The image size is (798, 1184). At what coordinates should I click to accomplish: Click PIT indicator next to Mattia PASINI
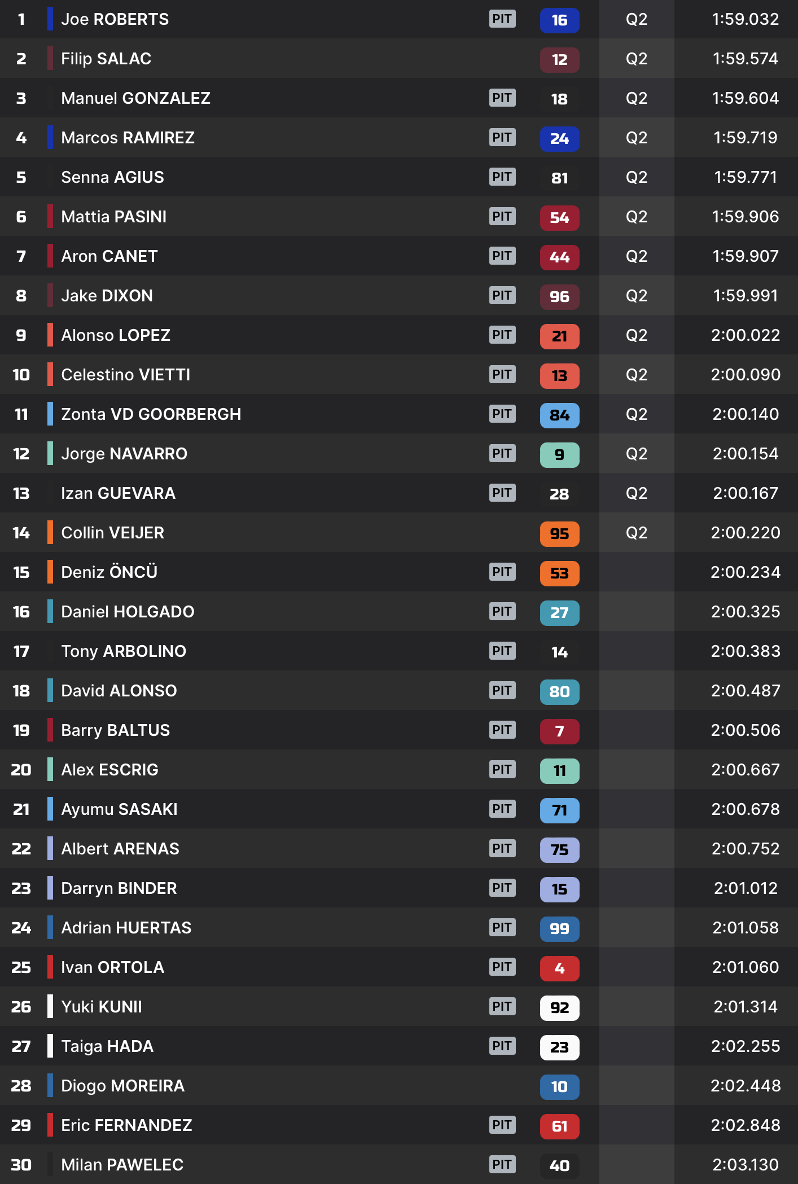point(502,217)
